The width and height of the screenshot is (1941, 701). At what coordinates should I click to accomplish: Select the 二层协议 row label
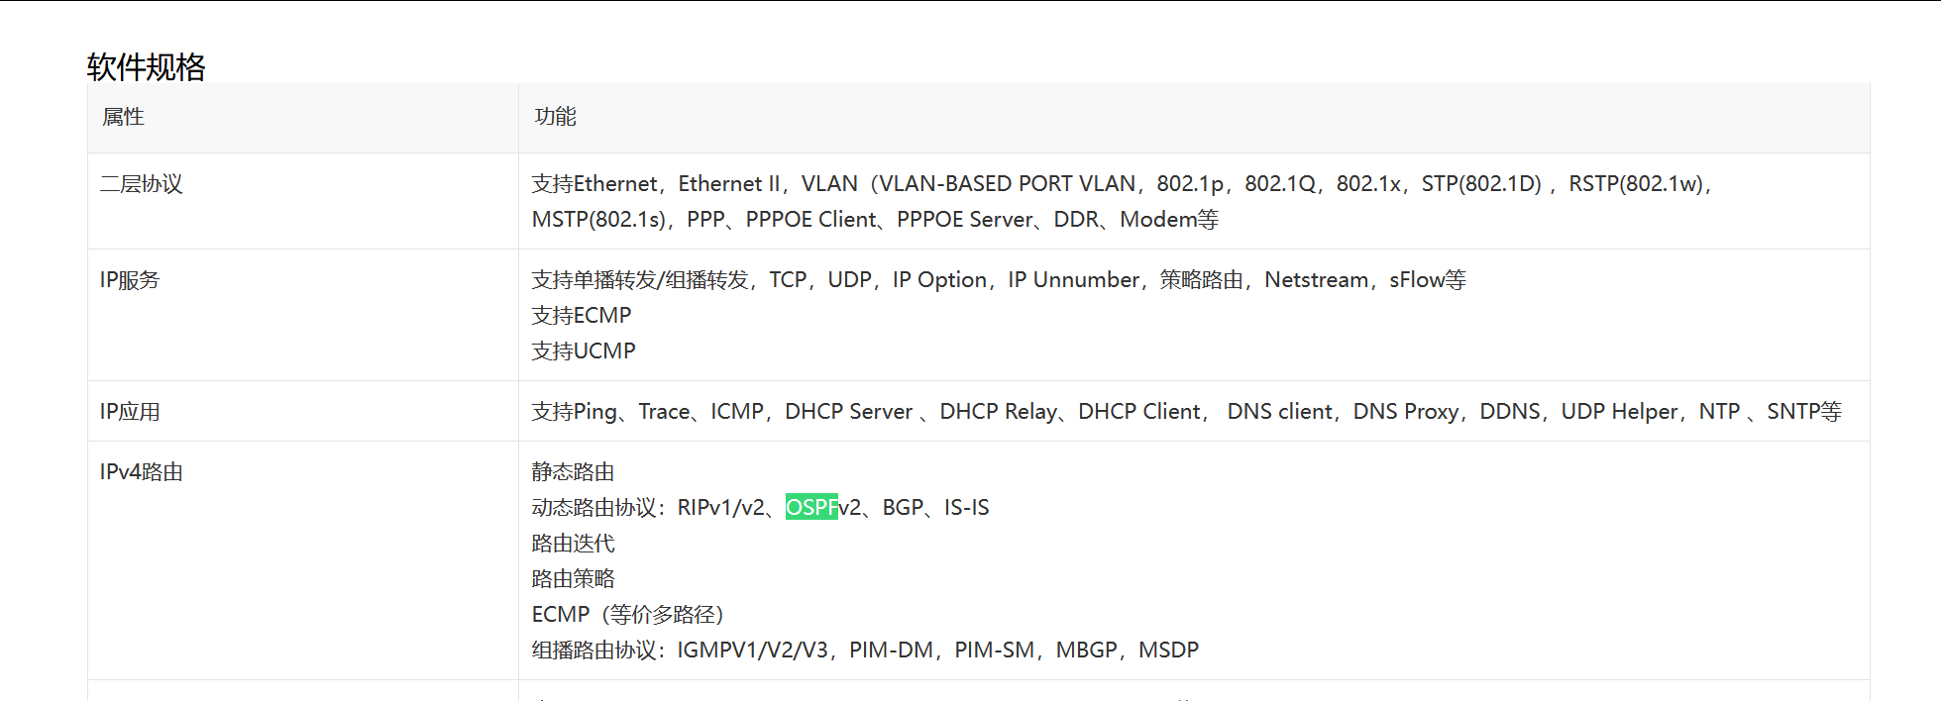(x=141, y=184)
